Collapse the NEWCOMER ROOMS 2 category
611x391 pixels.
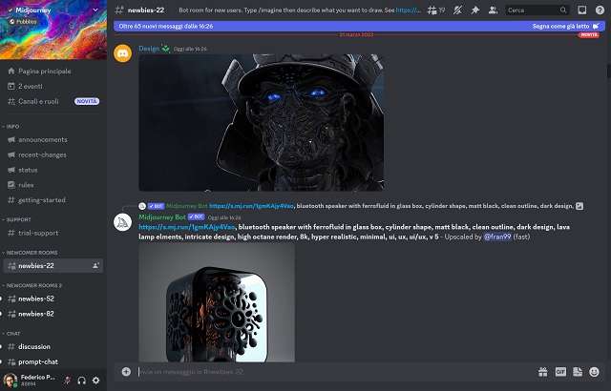(x=32, y=285)
